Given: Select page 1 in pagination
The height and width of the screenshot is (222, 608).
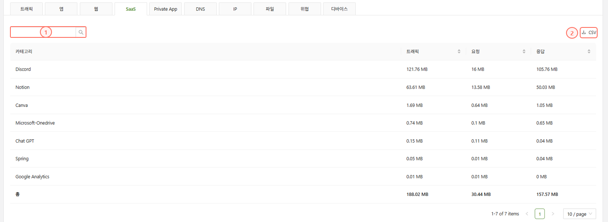Looking at the screenshot, I should (539, 214).
